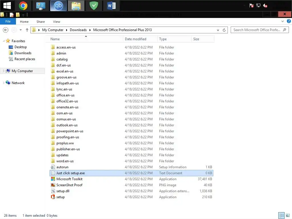Collapse the Favorites tree section
Viewport: 292px width, 219px height.
(3, 41)
